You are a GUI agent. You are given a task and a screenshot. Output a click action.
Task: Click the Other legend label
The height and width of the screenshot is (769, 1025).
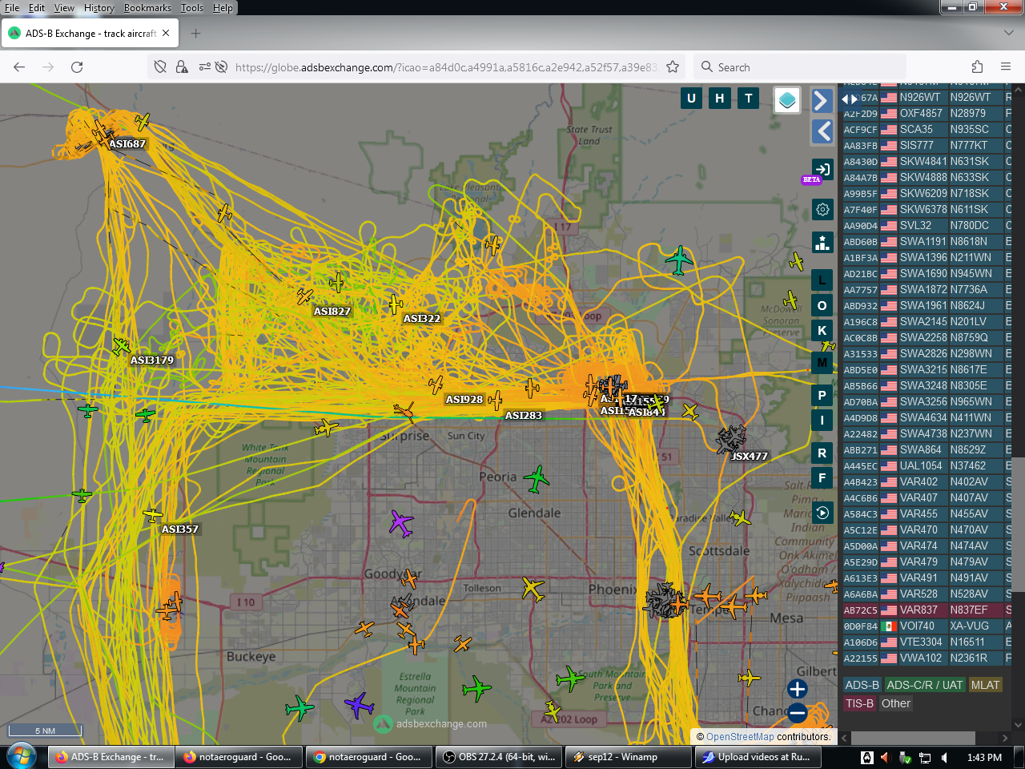[896, 703]
